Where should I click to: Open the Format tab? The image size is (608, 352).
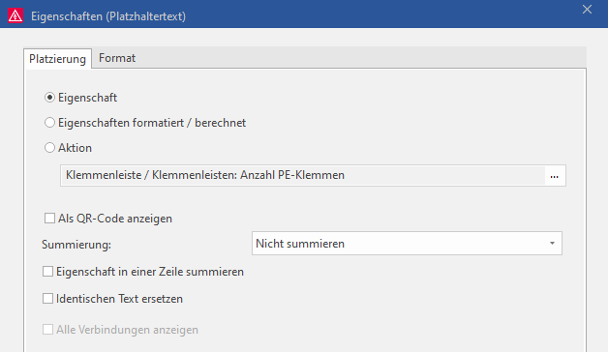[x=117, y=58]
